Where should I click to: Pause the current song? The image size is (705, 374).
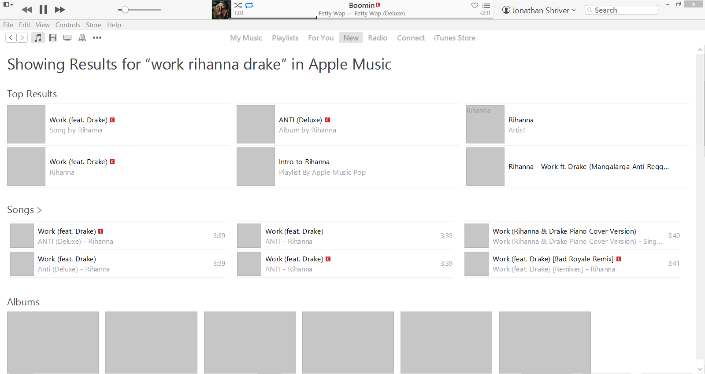pyautogui.click(x=43, y=10)
